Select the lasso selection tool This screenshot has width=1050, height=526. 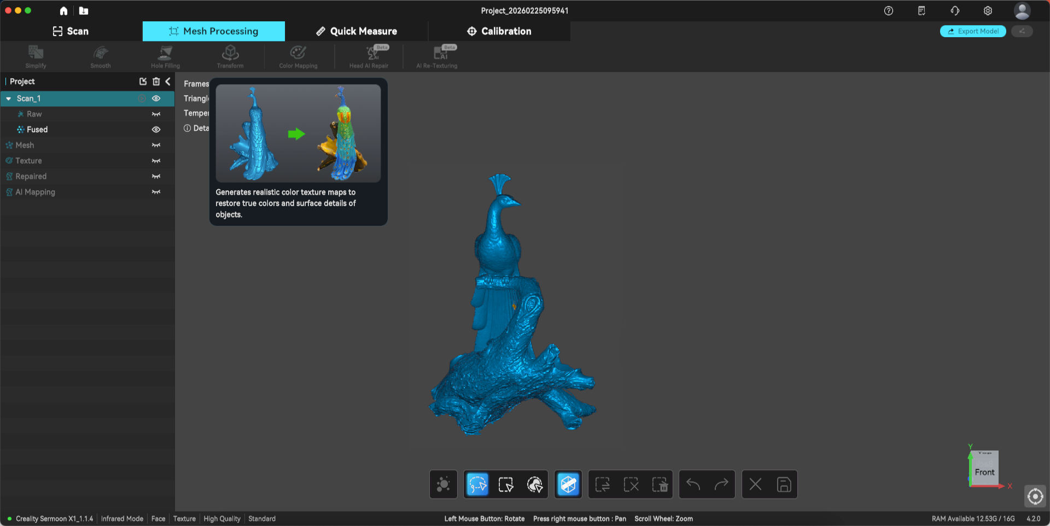[477, 484]
